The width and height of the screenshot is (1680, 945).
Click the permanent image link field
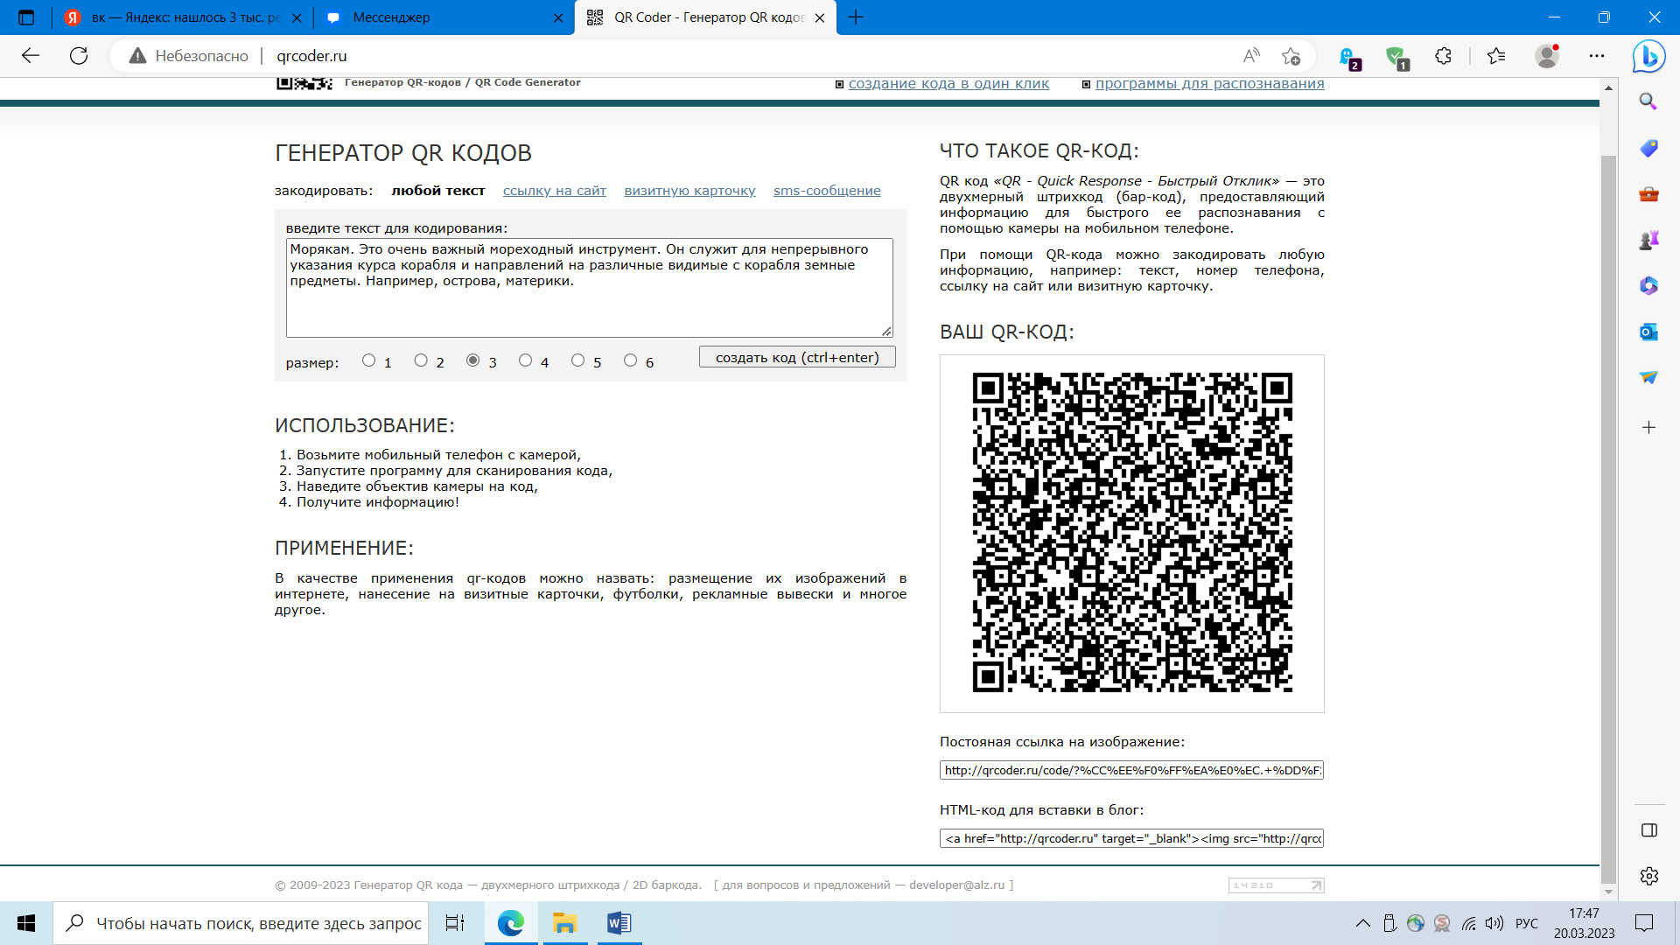[x=1131, y=770]
